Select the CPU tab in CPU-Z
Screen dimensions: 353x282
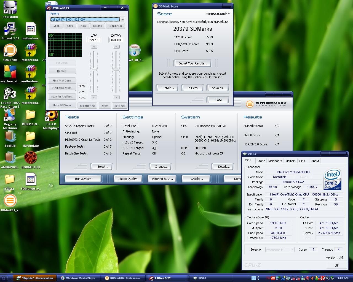(248, 160)
